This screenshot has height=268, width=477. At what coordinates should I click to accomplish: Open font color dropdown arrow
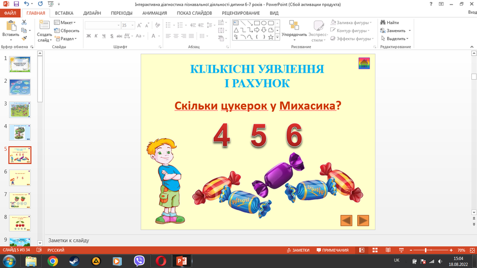[x=159, y=36]
